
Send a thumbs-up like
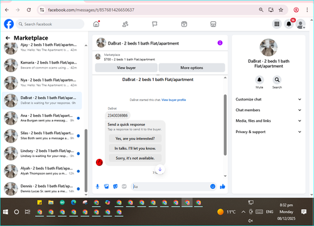(222, 186)
